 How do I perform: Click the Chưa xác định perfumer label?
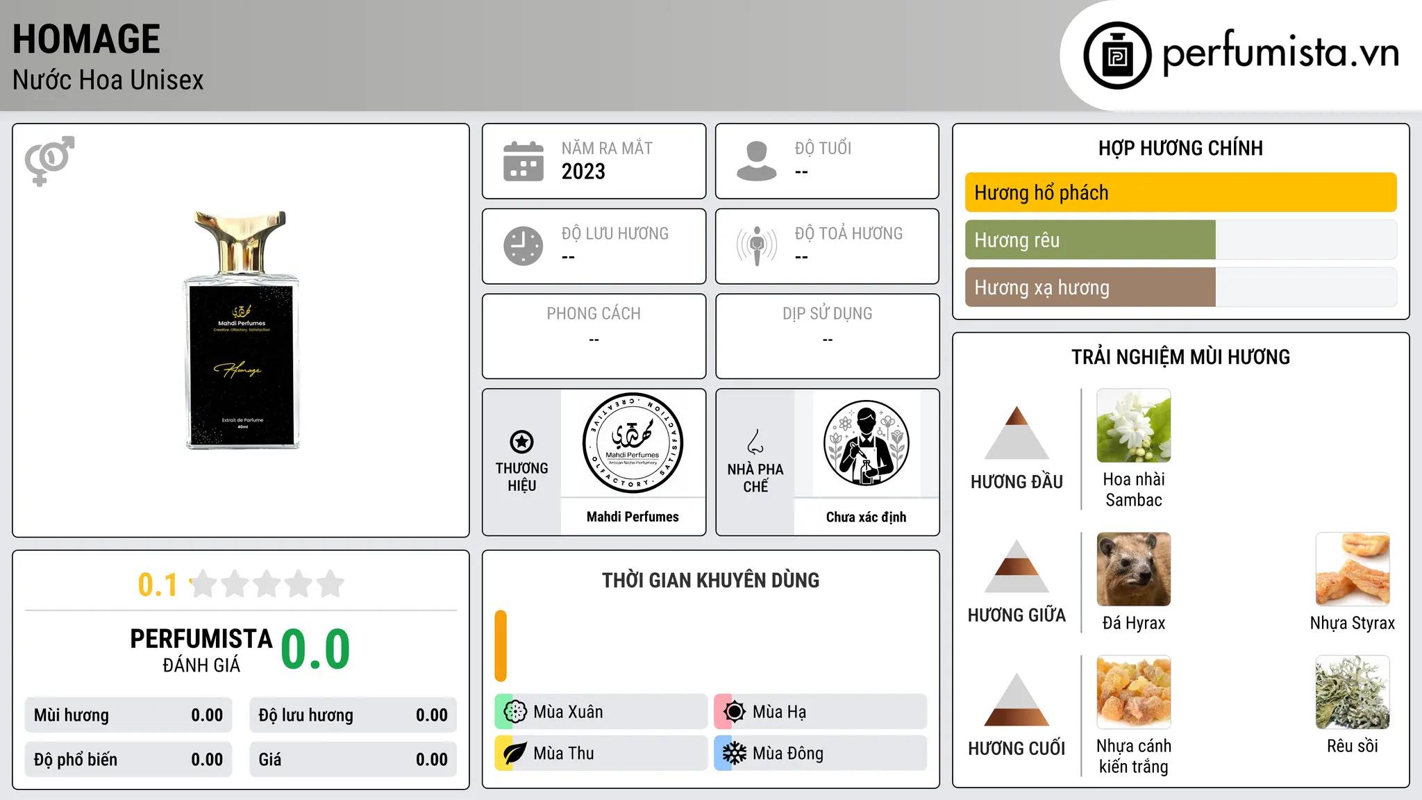(x=866, y=517)
